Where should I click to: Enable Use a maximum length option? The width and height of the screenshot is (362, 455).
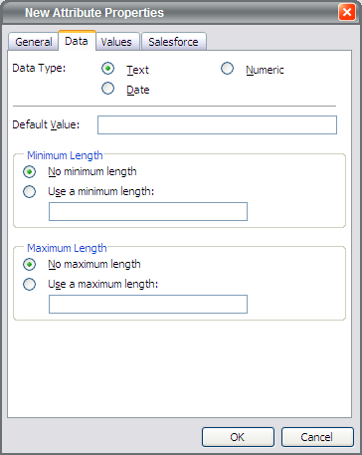coord(29,284)
